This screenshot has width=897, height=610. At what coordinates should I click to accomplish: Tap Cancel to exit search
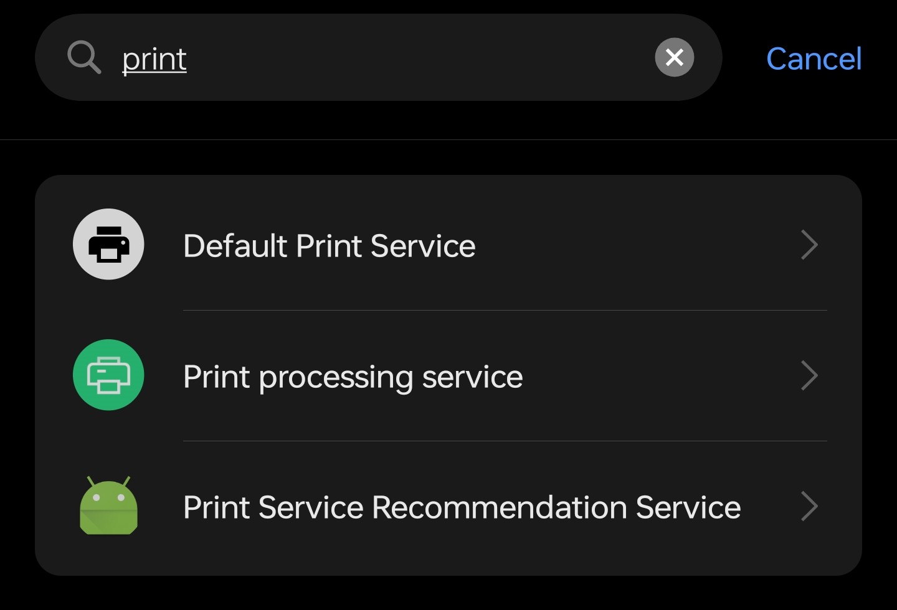point(813,59)
